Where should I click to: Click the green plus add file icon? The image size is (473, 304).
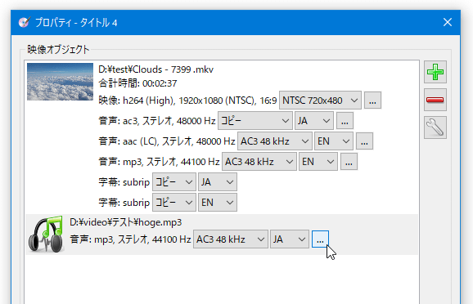(x=435, y=72)
